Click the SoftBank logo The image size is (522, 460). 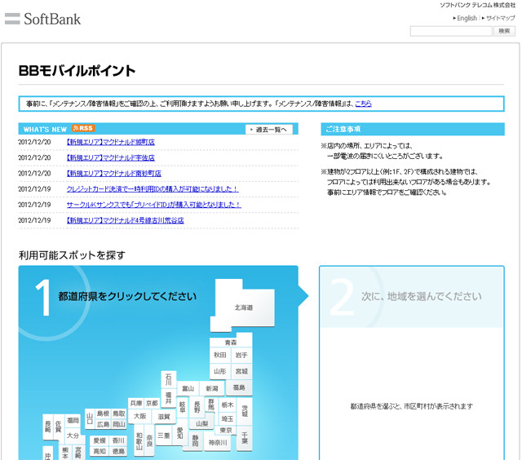(42, 19)
